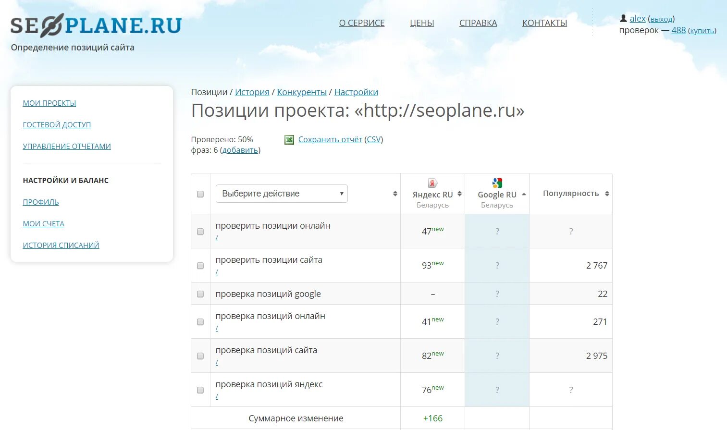Open the КОНТАКТЫ menu item
This screenshot has width=727, height=430.
point(544,23)
